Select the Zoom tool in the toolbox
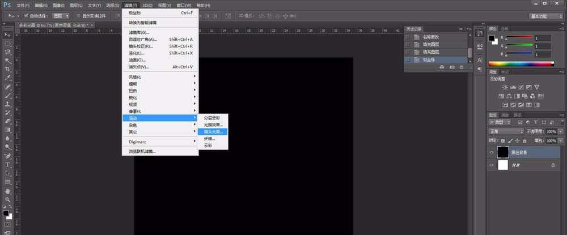The height and width of the screenshot is (235, 567). [8, 199]
